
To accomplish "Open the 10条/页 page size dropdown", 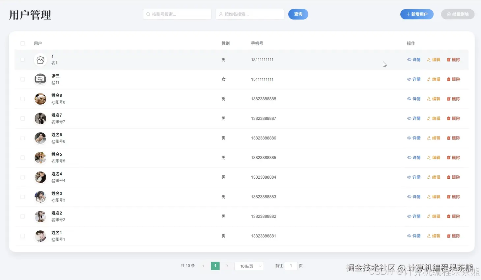I will (x=249, y=266).
